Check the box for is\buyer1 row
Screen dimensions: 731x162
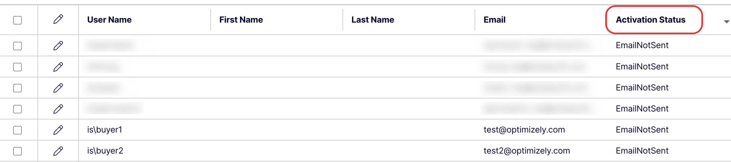pyautogui.click(x=17, y=130)
